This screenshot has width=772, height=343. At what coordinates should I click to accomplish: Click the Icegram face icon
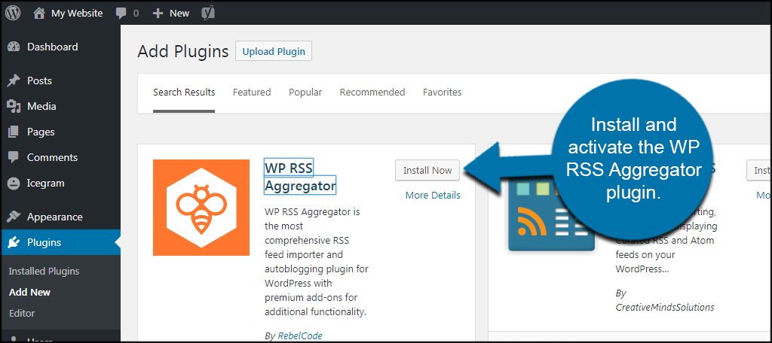click(14, 184)
